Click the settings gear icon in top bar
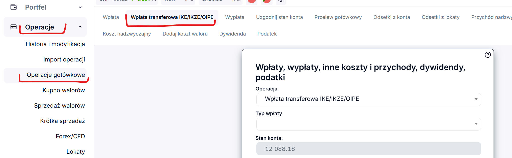This screenshot has height=158, width=512. pyautogui.click(x=281, y=1)
